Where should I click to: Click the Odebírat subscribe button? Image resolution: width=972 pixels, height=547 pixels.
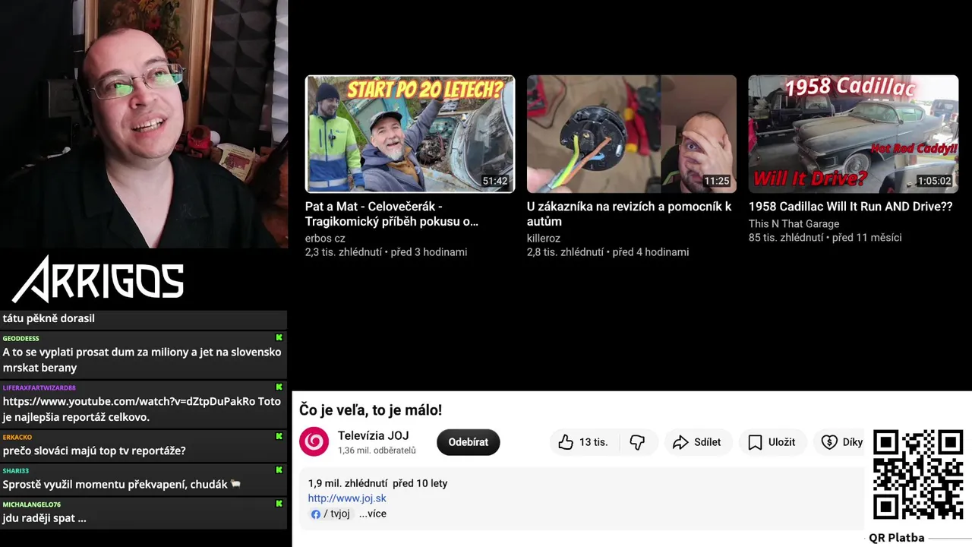(468, 442)
